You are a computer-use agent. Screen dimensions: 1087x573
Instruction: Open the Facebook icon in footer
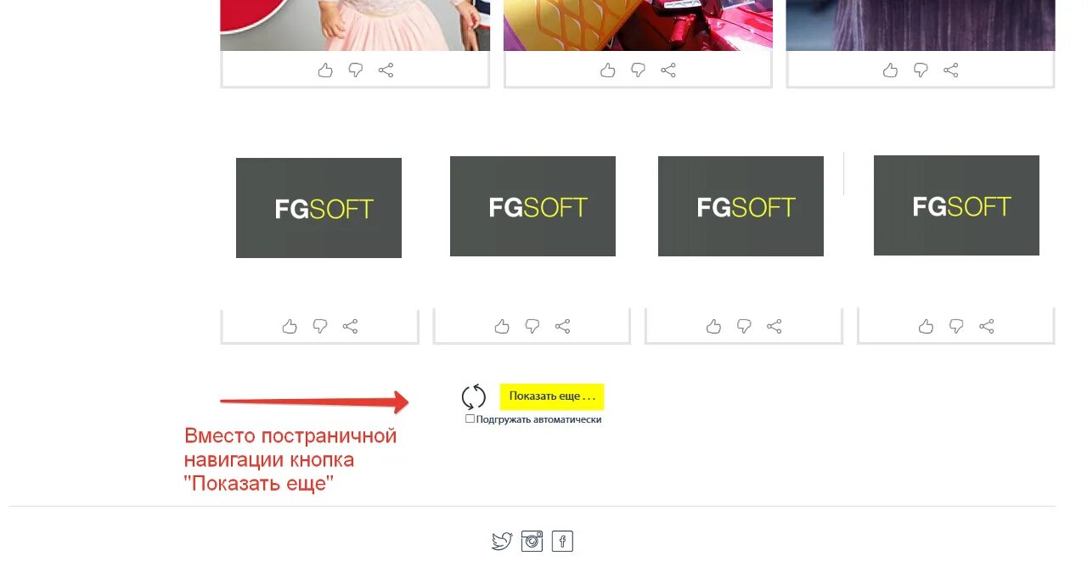pyautogui.click(x=562, y=541)
